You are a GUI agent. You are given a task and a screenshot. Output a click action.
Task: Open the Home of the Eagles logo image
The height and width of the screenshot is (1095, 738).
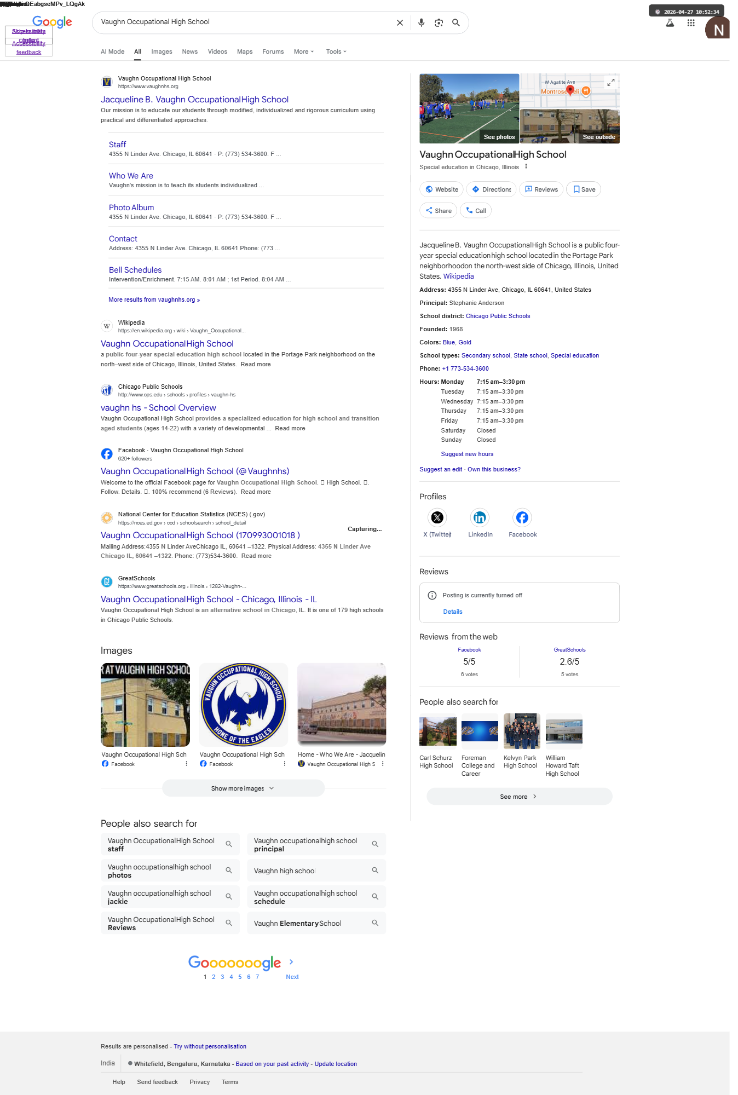[243, 705]
